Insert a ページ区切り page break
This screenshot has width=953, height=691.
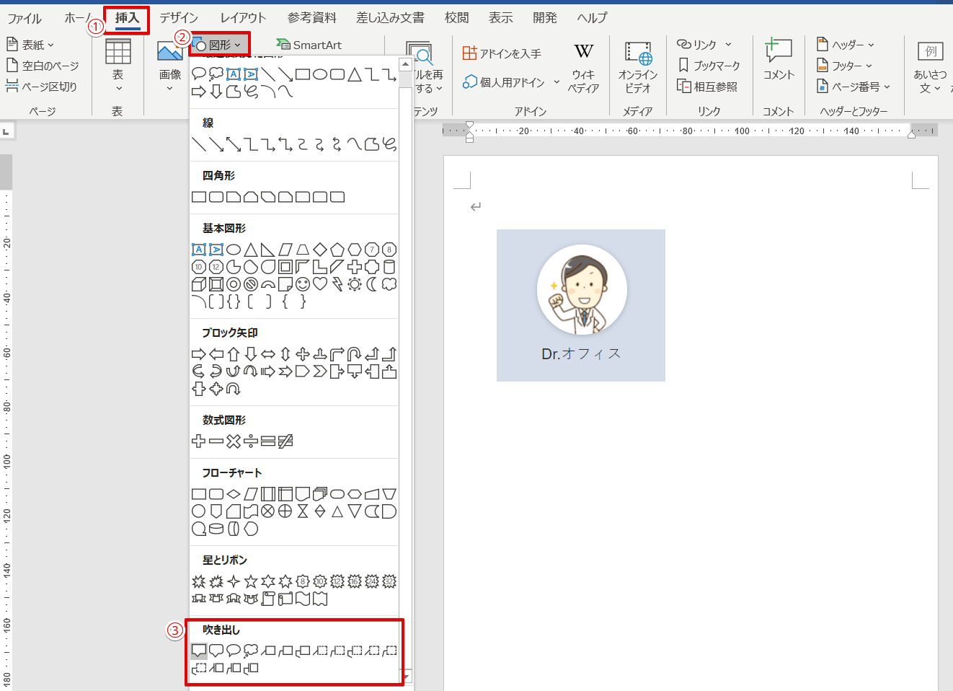tap(41, 87)
